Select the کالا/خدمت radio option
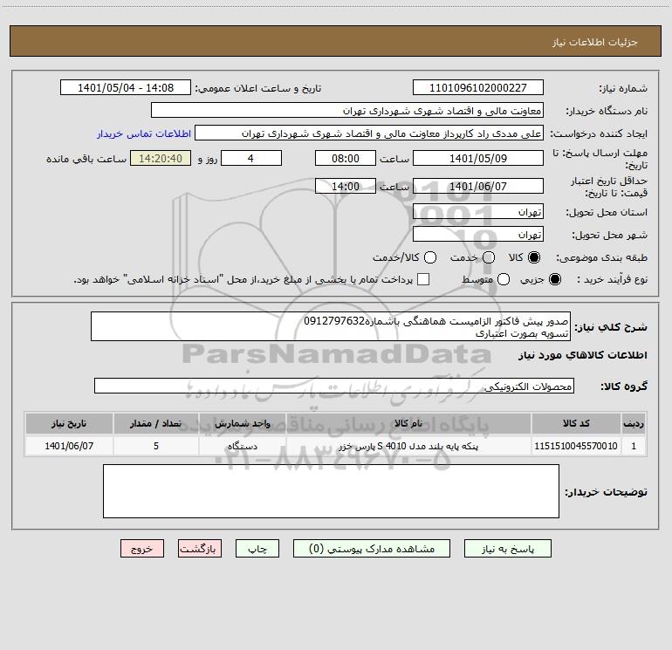This screenshot has width=672, height=650. [430, 257]
